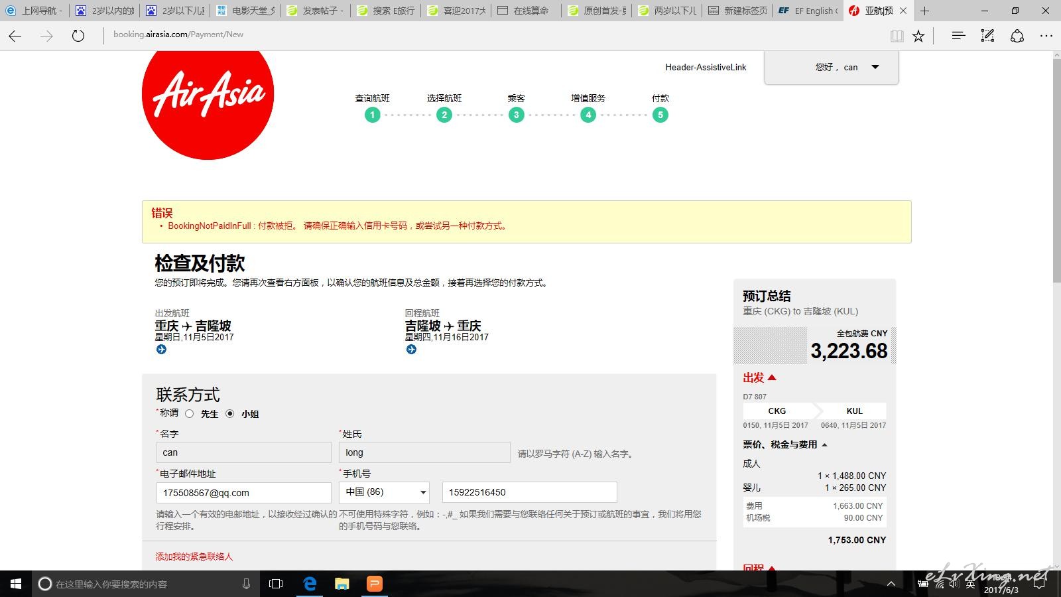This screenshot has height=597, width=1061.
Task: Click 添加我的紧急联络人 link
Action: tap(194, 557)
